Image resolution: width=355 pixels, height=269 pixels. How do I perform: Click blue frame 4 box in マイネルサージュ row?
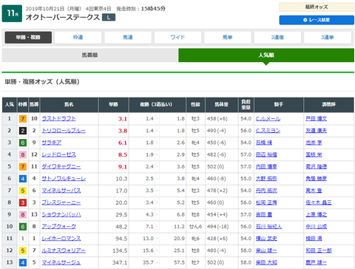(23, 262)
